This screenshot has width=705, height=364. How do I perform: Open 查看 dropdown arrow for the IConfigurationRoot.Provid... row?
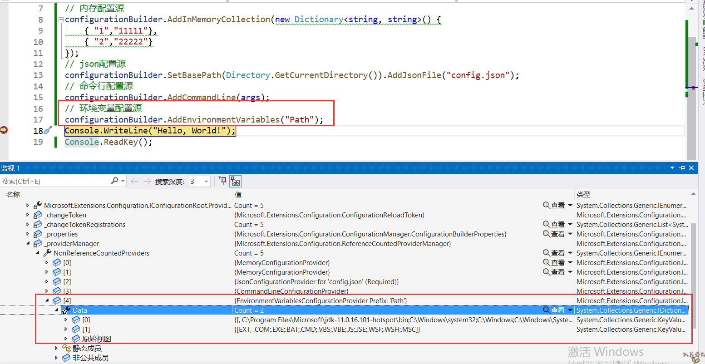click(570, 206)
